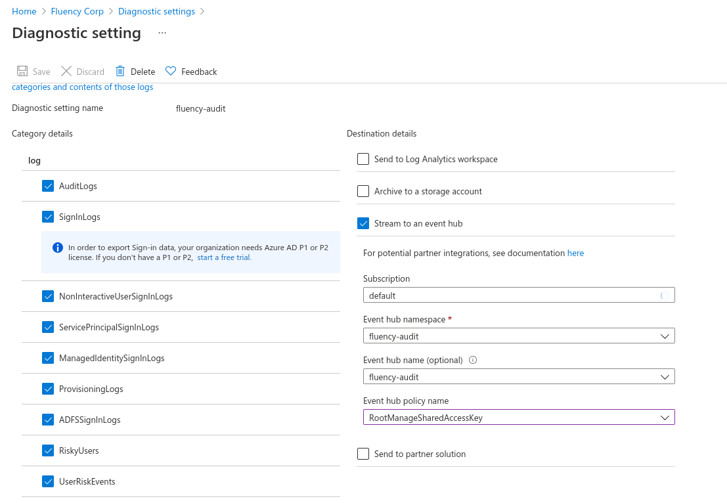
Task: Click the 'Event hub namespace' field label
Action: point(405,319)
